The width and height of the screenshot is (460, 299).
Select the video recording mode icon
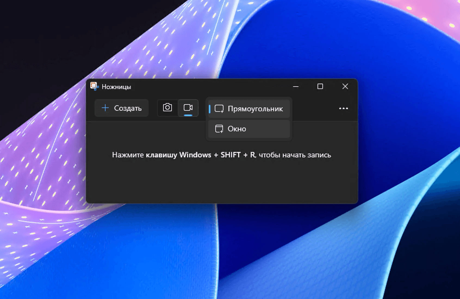coord(188,108)
